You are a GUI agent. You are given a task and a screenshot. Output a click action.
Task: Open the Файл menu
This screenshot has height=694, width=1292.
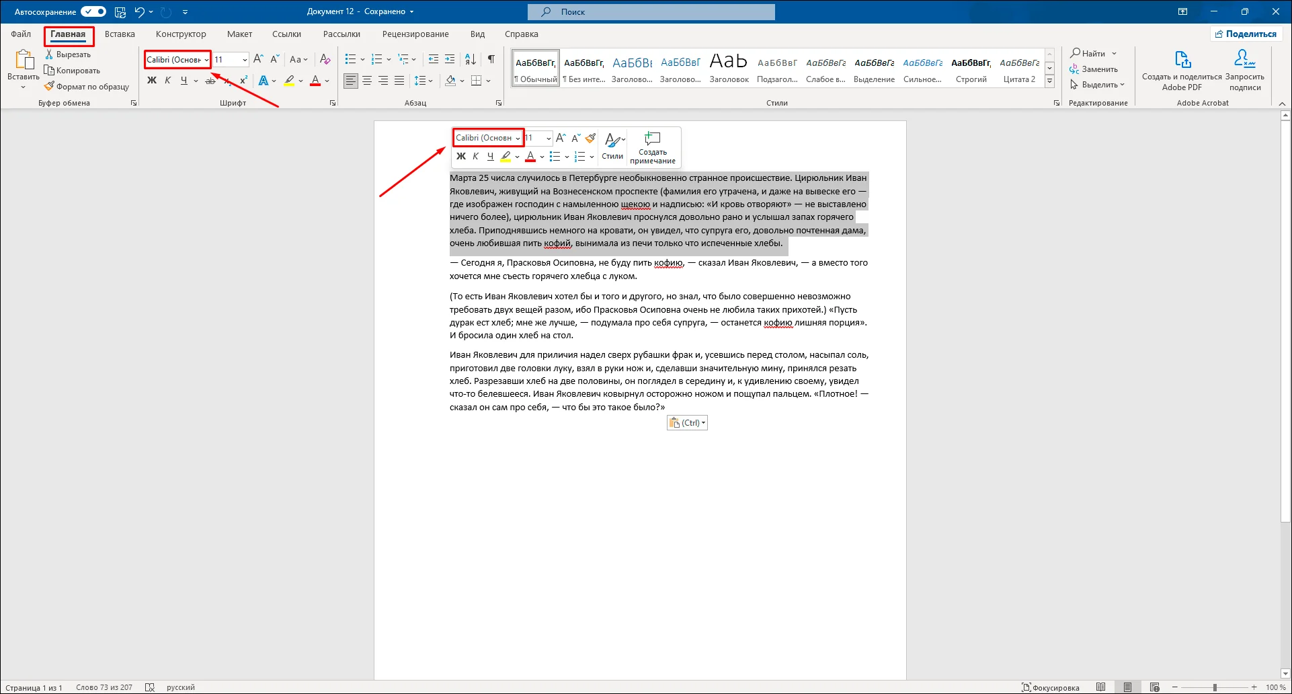[x=21, y=34]
